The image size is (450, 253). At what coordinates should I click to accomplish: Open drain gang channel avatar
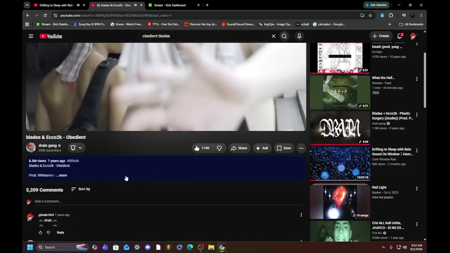[31, 148]
